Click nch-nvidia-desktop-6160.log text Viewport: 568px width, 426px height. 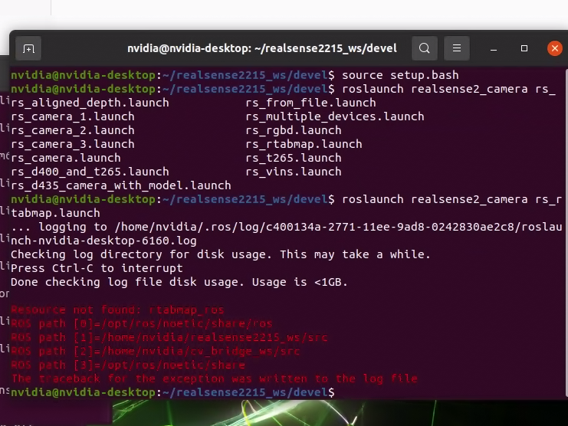103,241
